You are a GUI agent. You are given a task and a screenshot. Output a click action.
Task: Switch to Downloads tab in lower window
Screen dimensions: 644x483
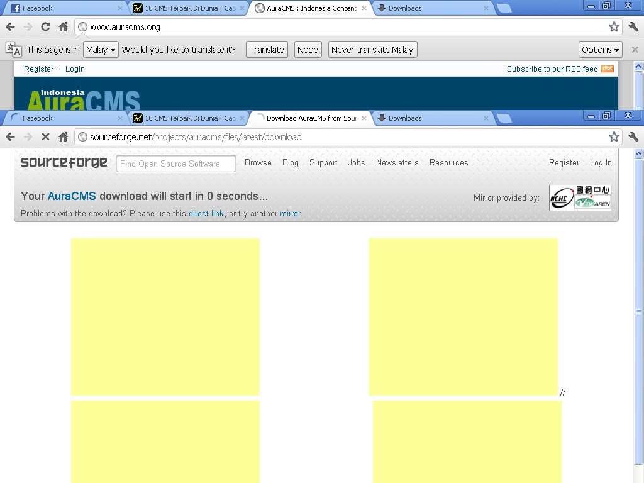click(432, 118)
